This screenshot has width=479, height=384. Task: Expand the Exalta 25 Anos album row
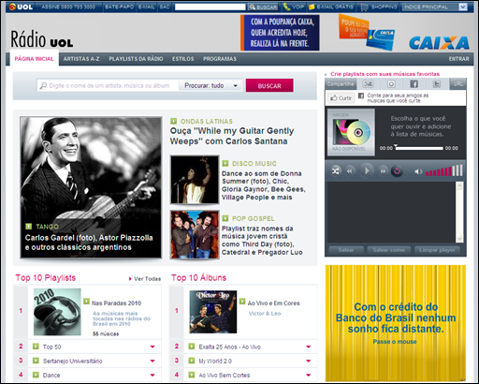309,347
